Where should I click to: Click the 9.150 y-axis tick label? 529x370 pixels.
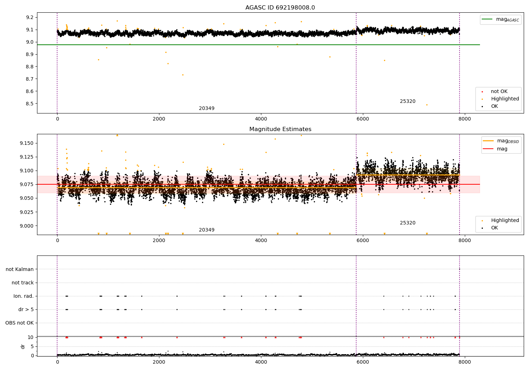[27, 143]
